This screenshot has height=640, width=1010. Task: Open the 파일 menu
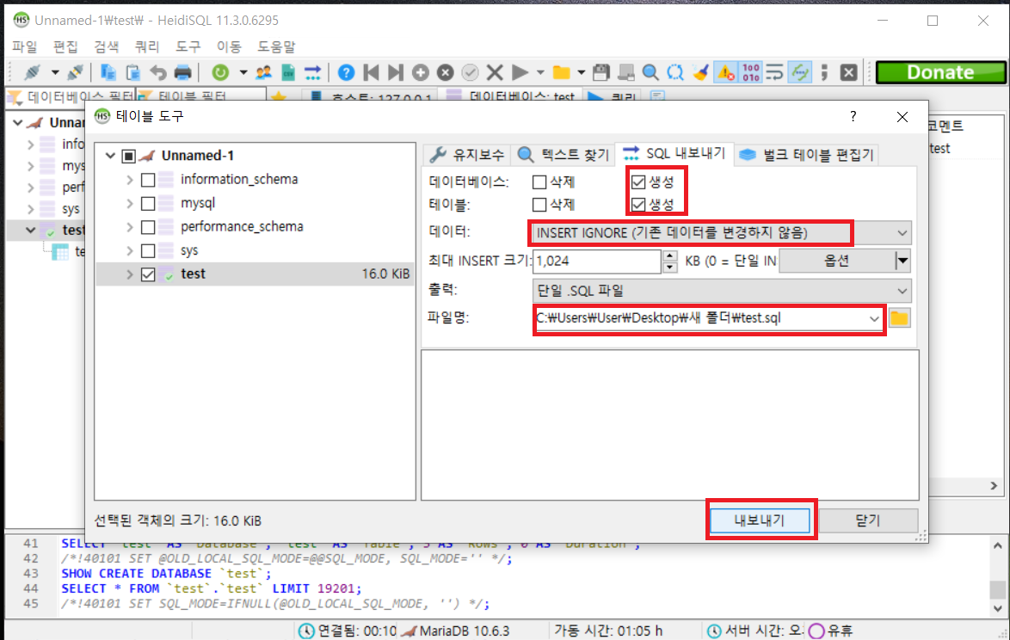point(24,46)
